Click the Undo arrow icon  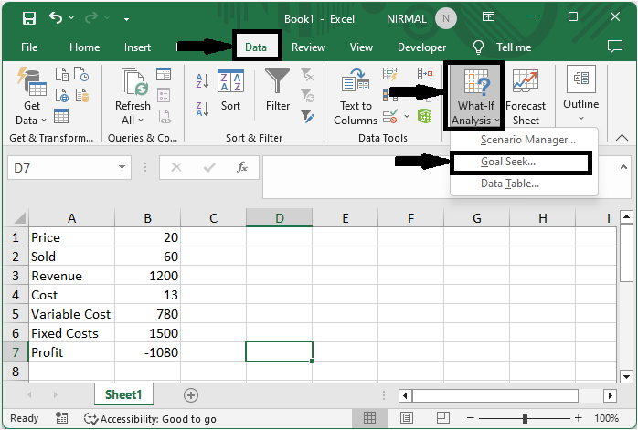pos(56,18)
